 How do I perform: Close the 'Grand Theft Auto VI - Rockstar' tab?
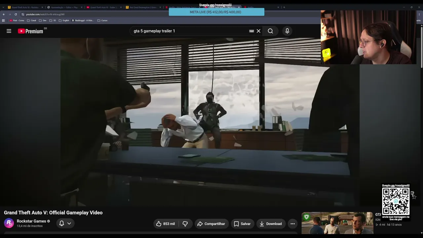click(42, 7)
